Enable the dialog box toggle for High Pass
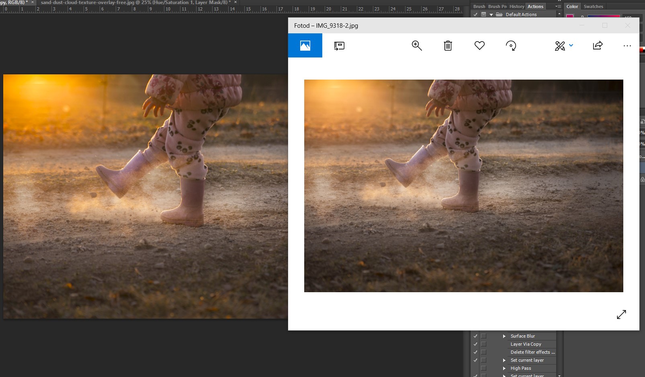 pyautogui.click(x=483, y=368)
